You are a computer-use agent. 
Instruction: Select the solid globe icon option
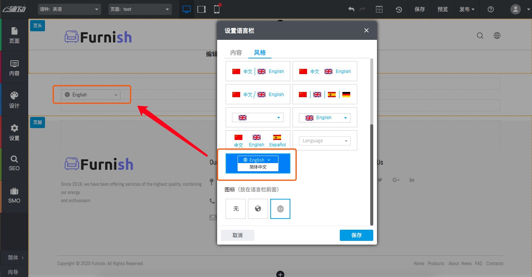[258, 209]
